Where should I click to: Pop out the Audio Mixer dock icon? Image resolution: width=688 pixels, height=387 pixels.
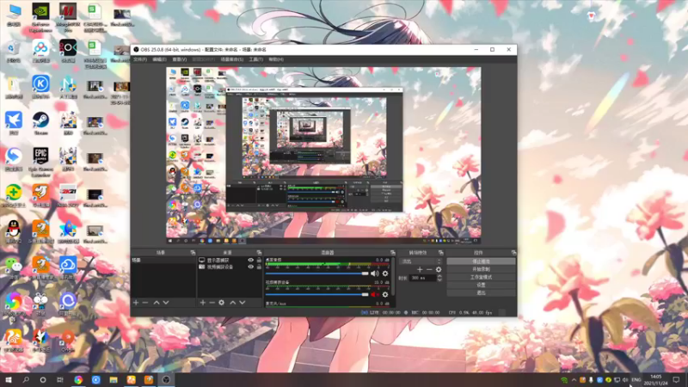click(393, 253)
